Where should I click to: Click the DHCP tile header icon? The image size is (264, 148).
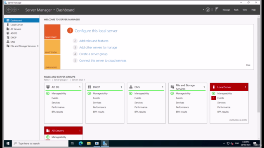pos(90,87)
